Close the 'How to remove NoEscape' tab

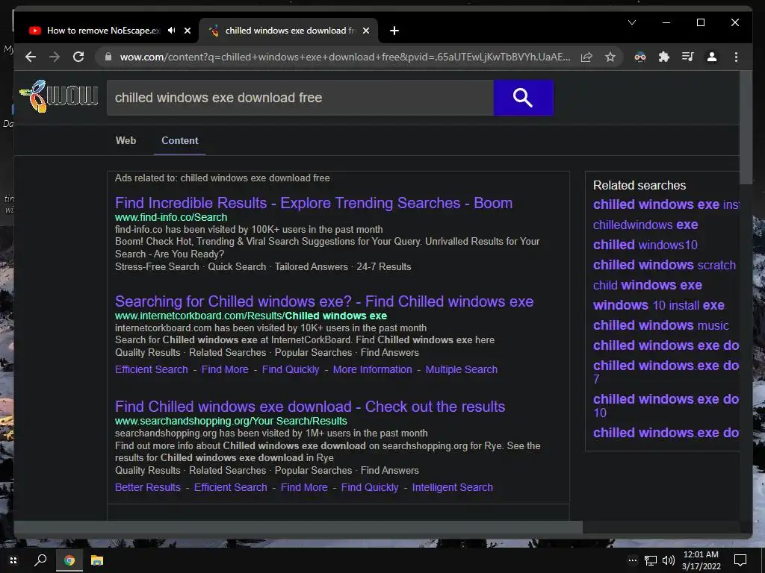point(188,31)
